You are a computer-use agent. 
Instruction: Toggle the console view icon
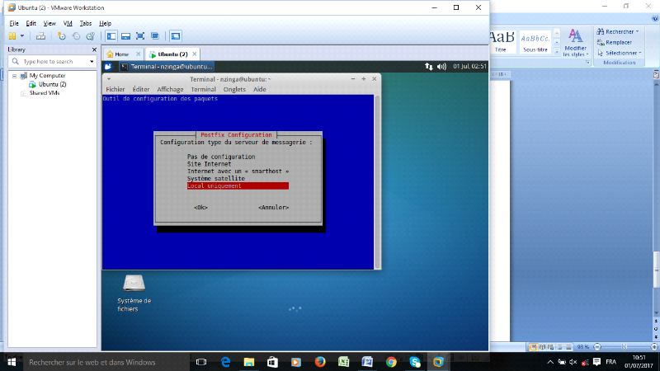tap(176, 36)
